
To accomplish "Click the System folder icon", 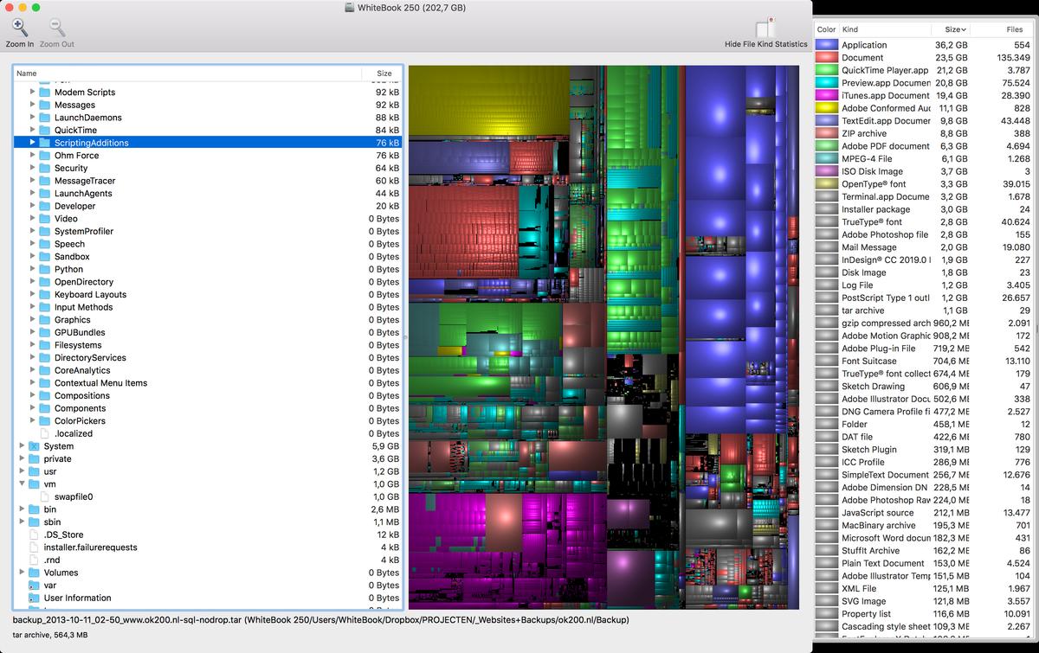I will point(35,446).
